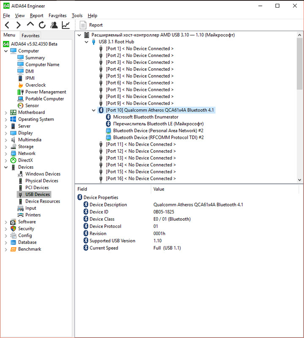Image resolution: width=304 pixels, height=338 pixels.
Task: Click the USB 3.1 Root Hub icon
Action: (x=94, y=42)
